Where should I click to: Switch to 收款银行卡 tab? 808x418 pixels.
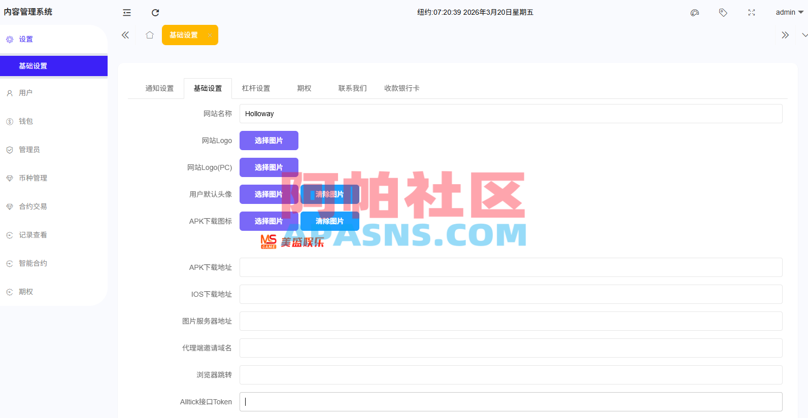tap(401, 88)
